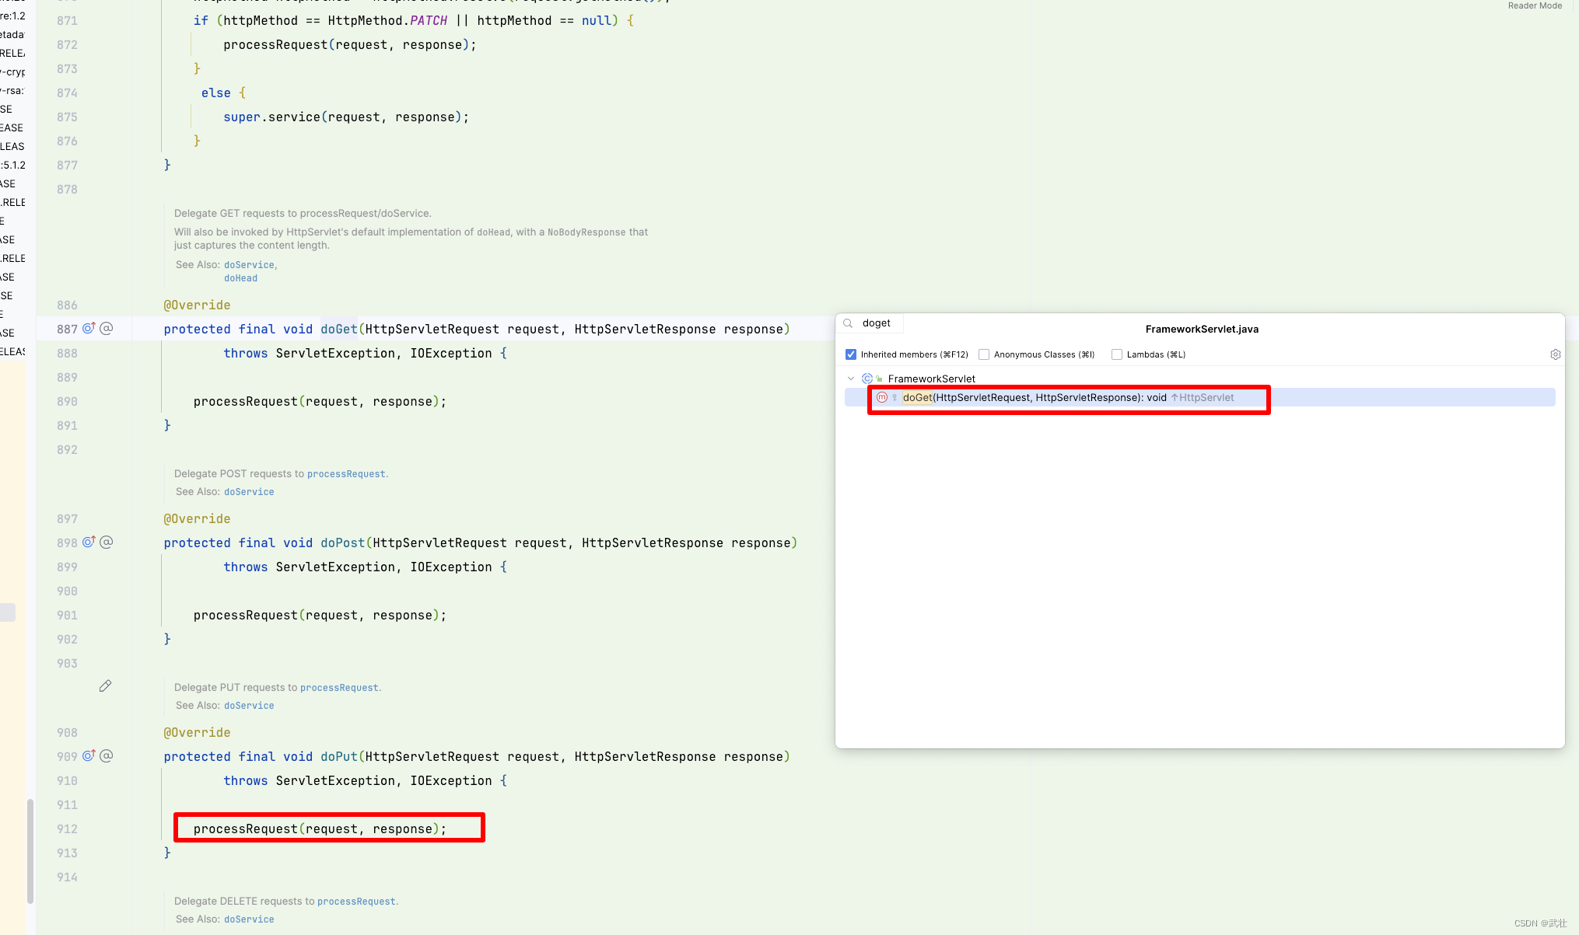Image resolution: width=1579 pixels, height=935 pixels.
Task: Click the FrameworkServlet class icon in tree
Action: click(x=867, y=379)
